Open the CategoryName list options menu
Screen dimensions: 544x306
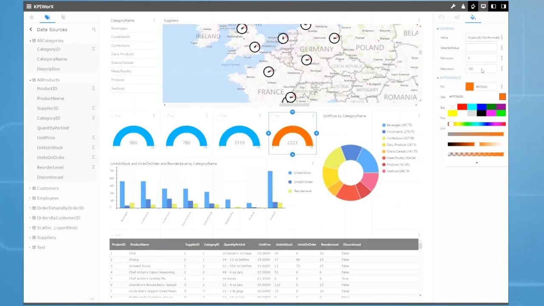tap(154, 20)
